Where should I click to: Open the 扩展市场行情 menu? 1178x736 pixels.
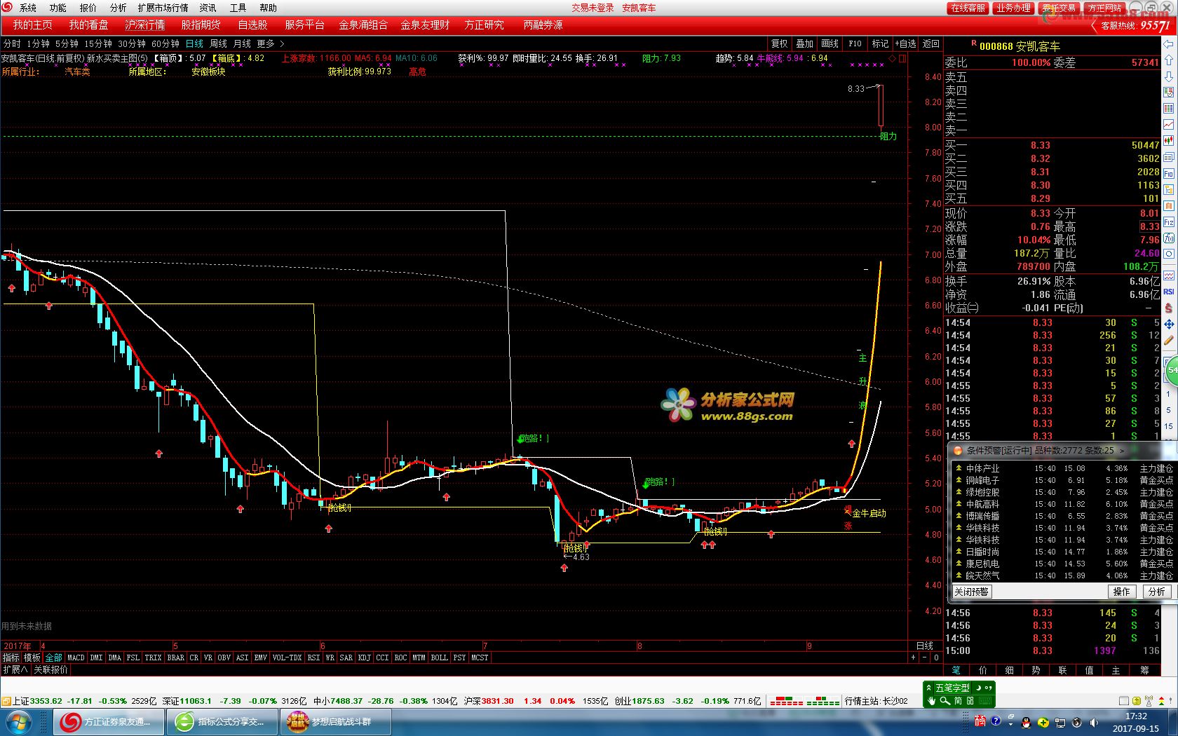163,8
